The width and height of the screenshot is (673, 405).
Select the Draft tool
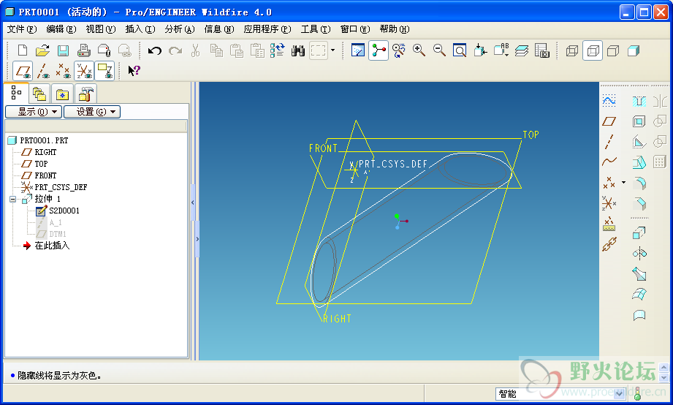[x=639, y=162]
